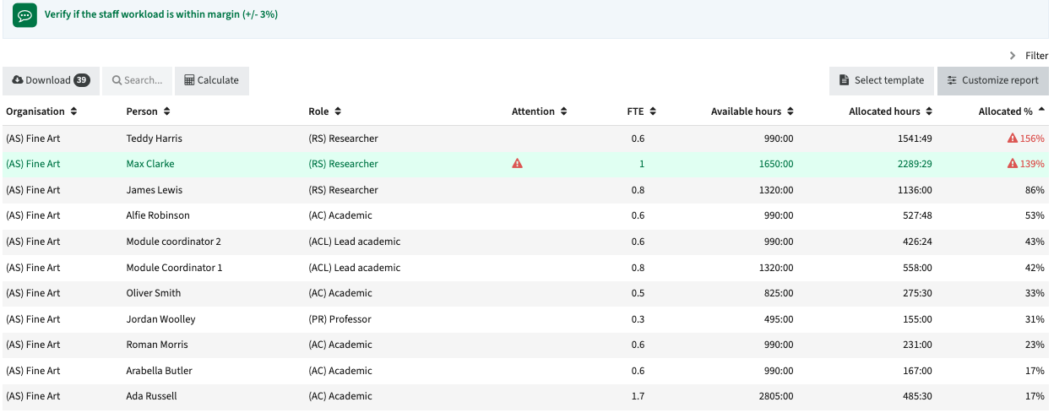Click the Calculate button
The width and height of the screenshot is (1054, 413).
(212, 80)
